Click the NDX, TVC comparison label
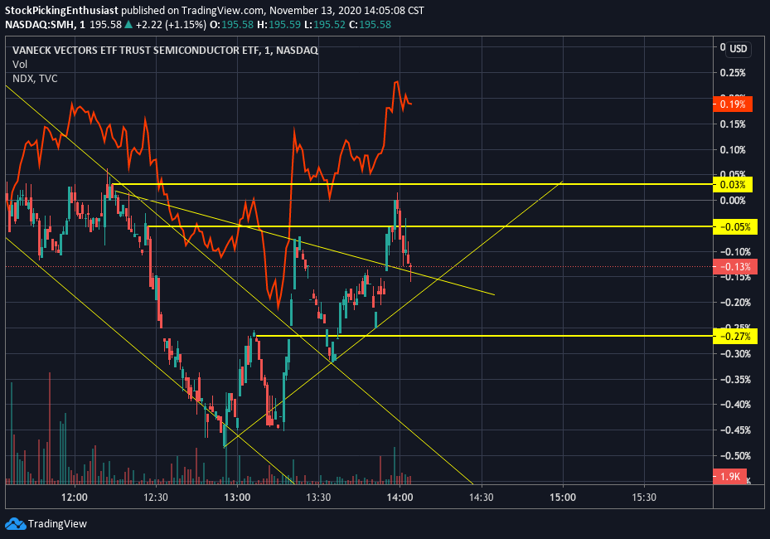The height and width of the screenshot is (539, 770). (35, 79)
